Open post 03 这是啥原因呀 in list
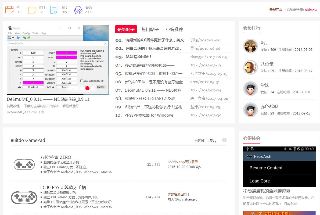This screenshot has width=320, height=215. click(139, 57)
